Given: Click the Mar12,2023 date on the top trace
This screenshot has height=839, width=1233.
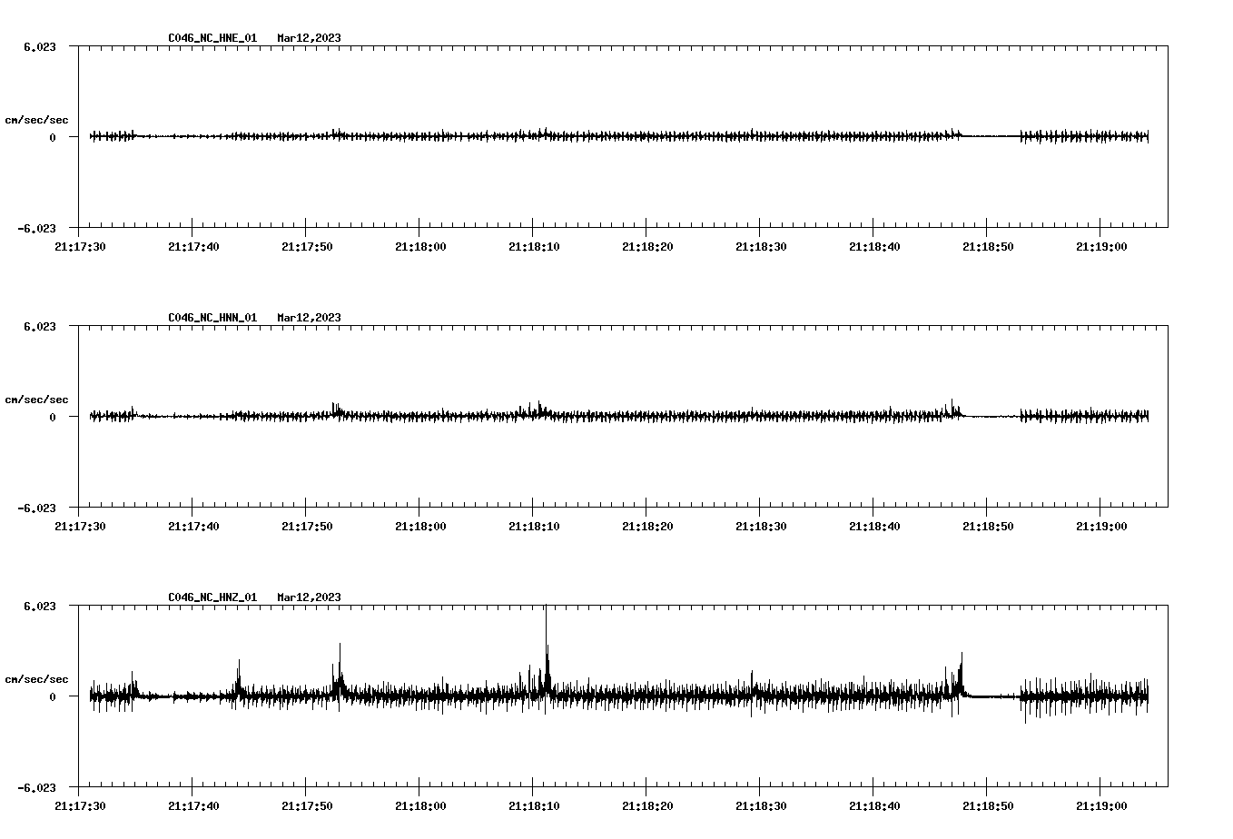Looking at the screenshot, I should tap(309, 38).
